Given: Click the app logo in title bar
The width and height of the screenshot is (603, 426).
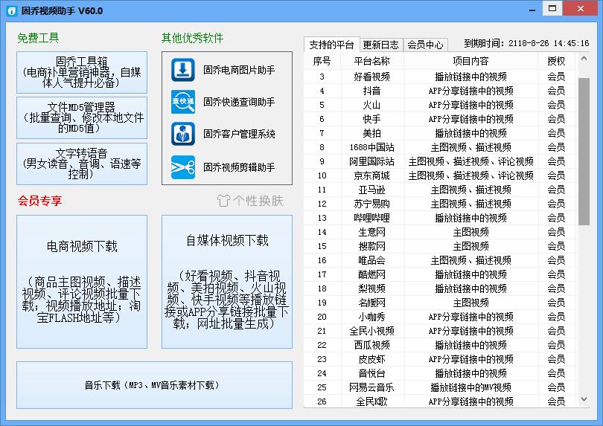Looking at the screenshot, I should pos(12,10).
